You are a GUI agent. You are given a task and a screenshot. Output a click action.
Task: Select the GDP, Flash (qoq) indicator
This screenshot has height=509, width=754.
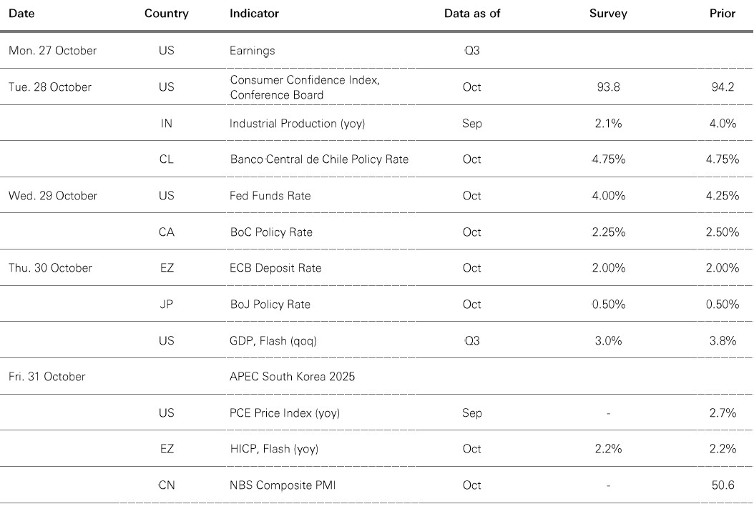coord(273,341)
